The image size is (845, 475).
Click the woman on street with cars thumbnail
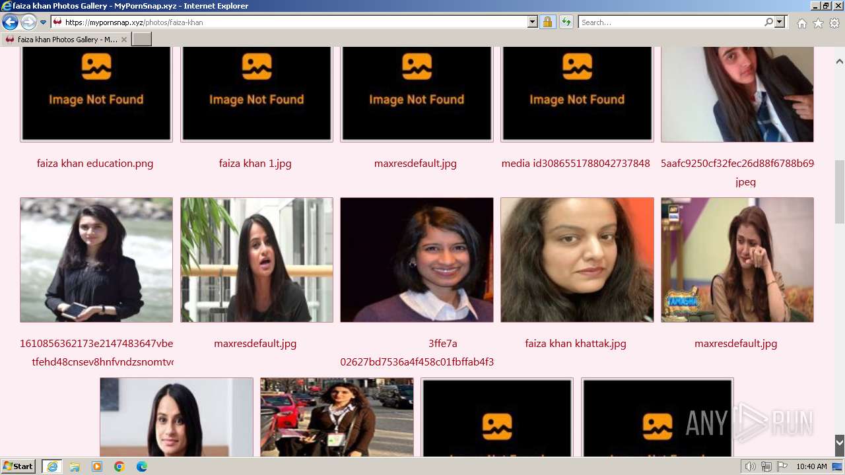click(x=337, y=417)
